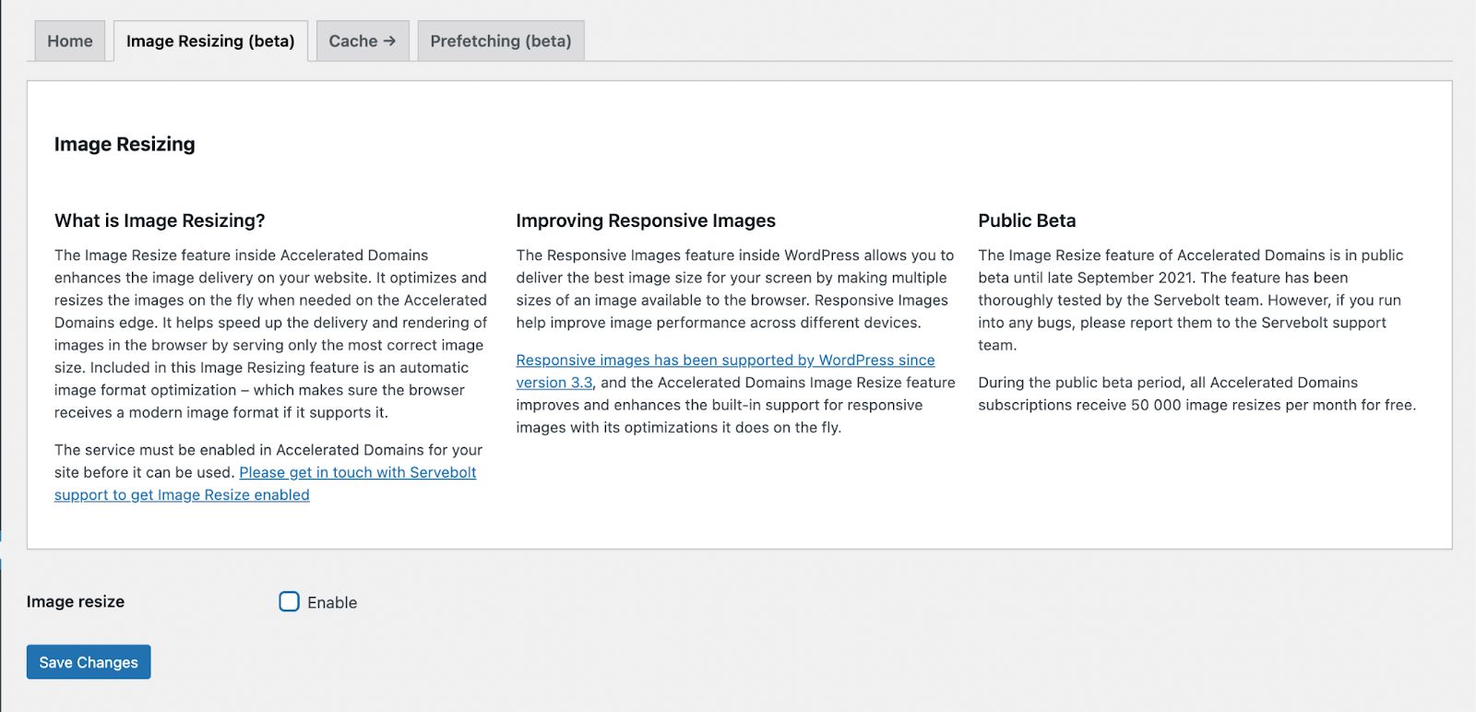Click the paragraph about Accelerated Domains edge

[271, 334]
